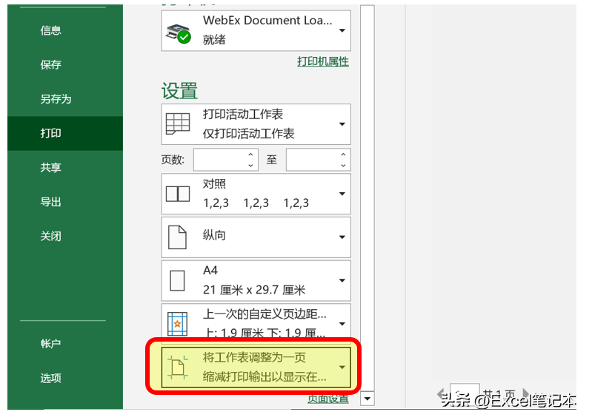Expand the 将工作表调整为一页 dropdown arrow

click(x=342, y=367)
